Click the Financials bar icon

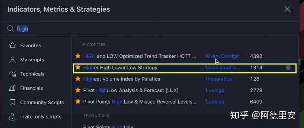[x=12, y=88]
